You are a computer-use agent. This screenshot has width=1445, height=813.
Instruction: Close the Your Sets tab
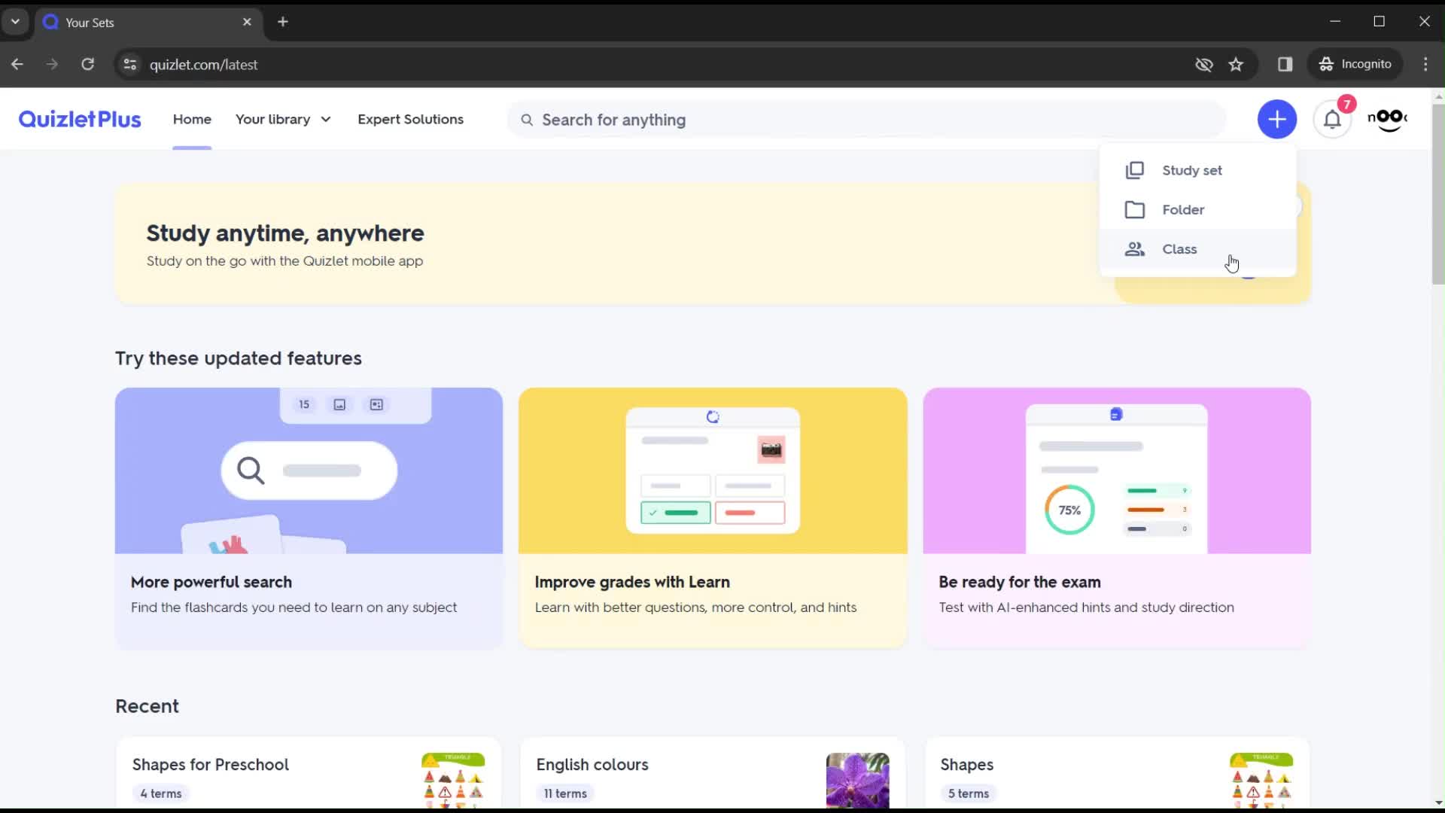pos(247,22)
